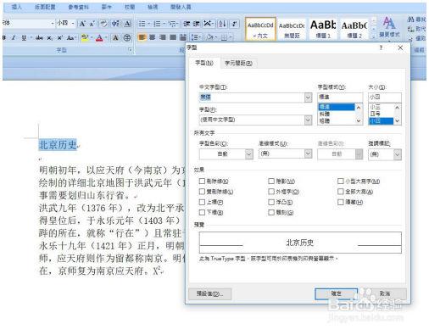The width and height of the screenshot is (429, 335).
Task: Click the subscript x₂ icon
Action: tap(49, 38)
